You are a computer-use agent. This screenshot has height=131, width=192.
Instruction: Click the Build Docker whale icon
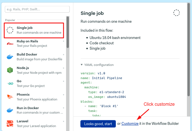[10, 57]
